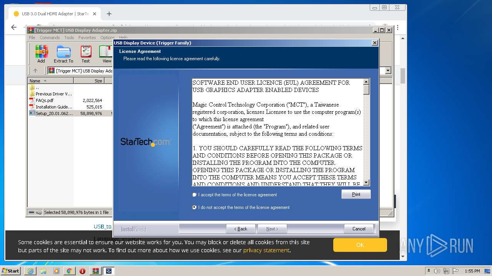
Task: Open WinRAR's Options menu
Action: [x=106, y=38]
